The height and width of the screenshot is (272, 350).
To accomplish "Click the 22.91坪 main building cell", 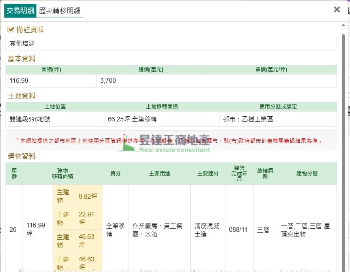I will coord(88,218).
